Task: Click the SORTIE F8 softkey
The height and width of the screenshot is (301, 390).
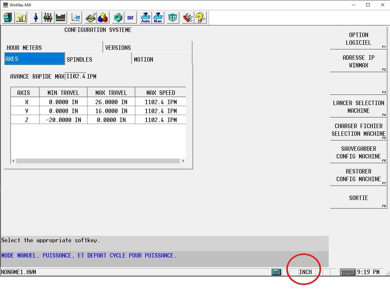Action: [x=358, y=197]
